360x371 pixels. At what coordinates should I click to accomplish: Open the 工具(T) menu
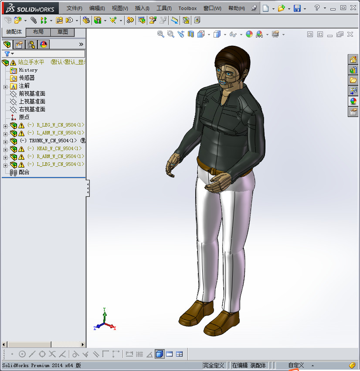click(x=164, y=8)
